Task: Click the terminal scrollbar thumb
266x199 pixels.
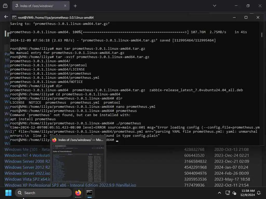Action: click(262, 35)
